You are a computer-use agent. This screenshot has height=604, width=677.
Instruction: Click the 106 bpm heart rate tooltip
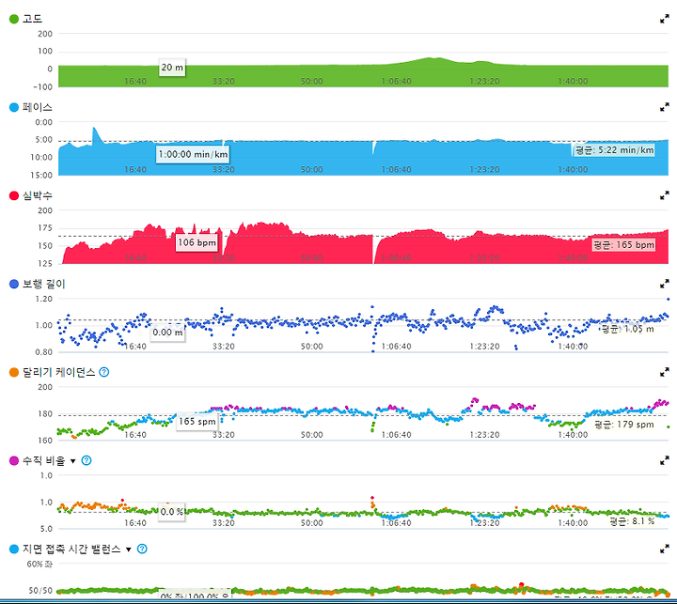tap(197, 242)
